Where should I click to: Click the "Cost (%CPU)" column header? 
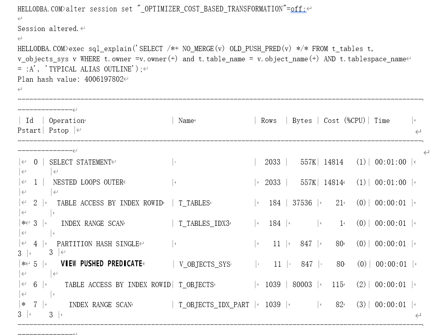344,121
